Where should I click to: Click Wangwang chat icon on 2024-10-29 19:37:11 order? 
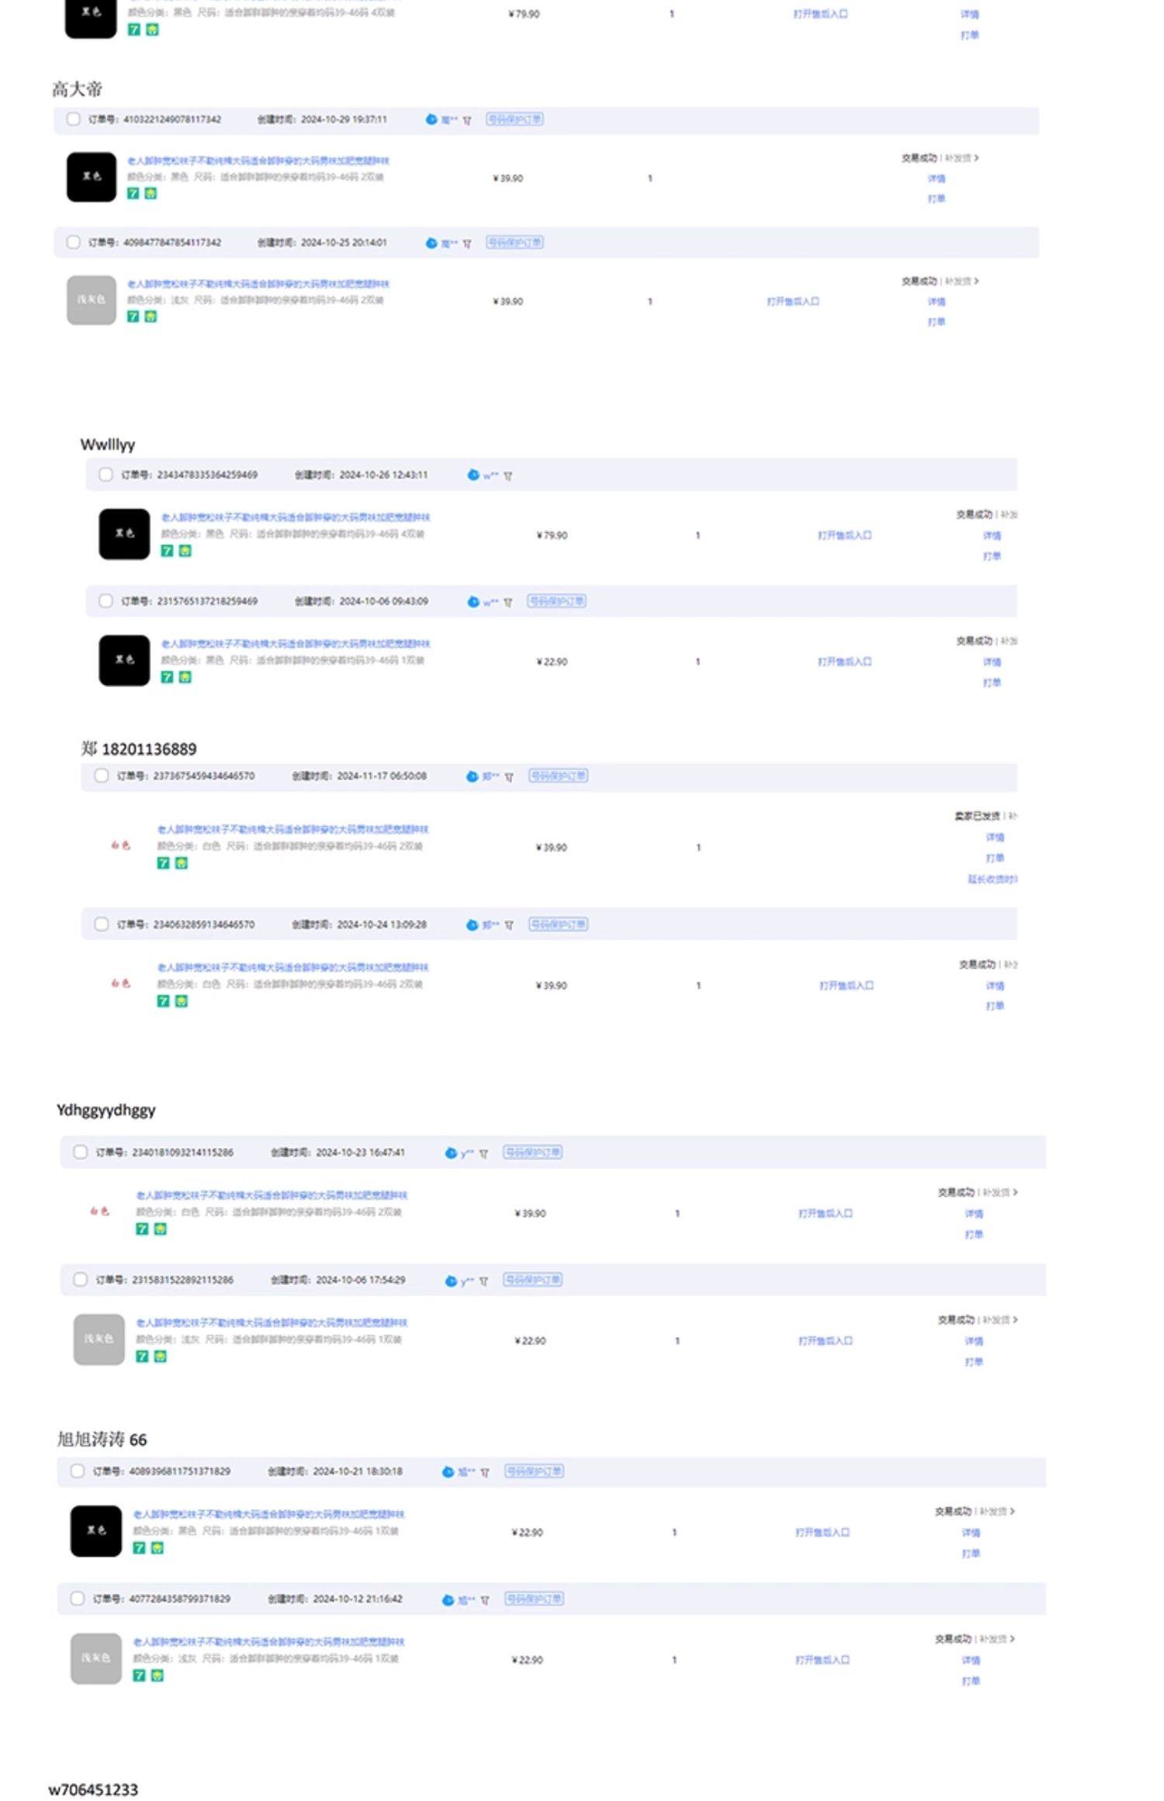431,119
